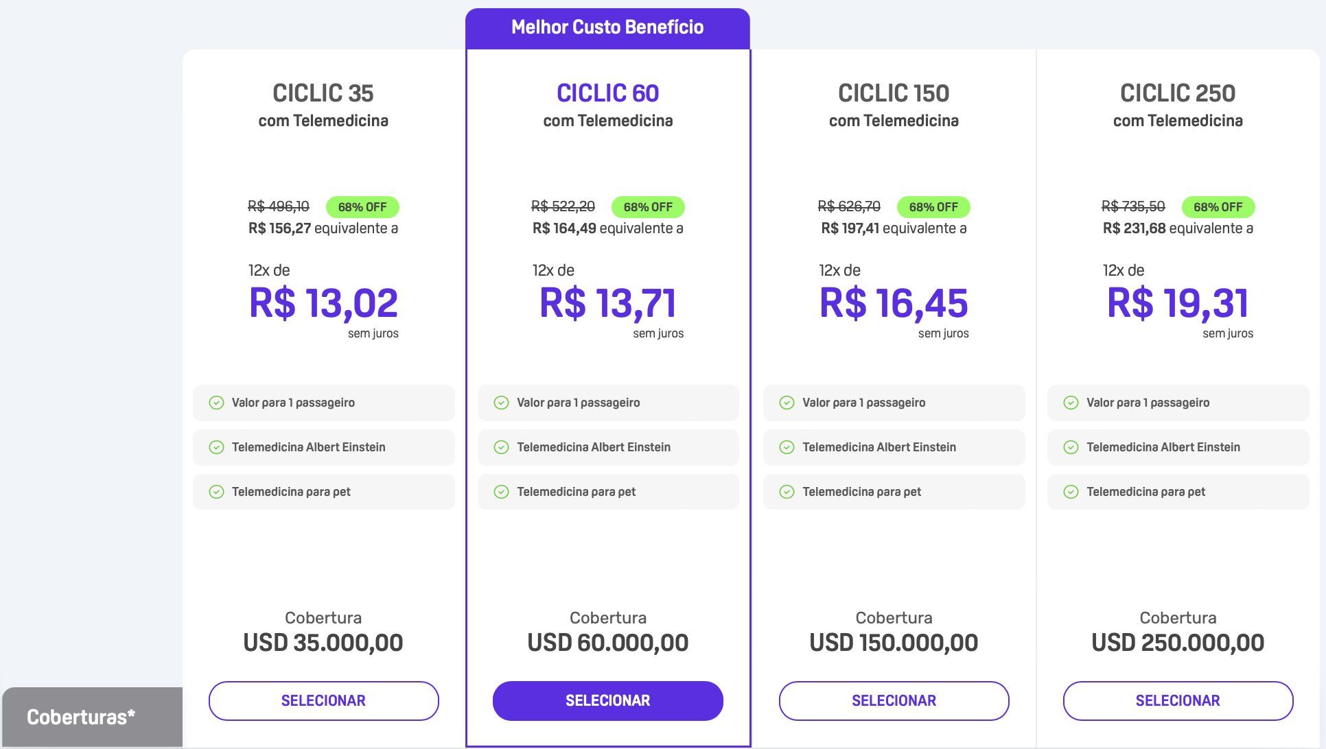Select the CICLIC 35 plan
Image resolution: width=1326 pixels, height=749 pixels.
(x=323, y=700)
